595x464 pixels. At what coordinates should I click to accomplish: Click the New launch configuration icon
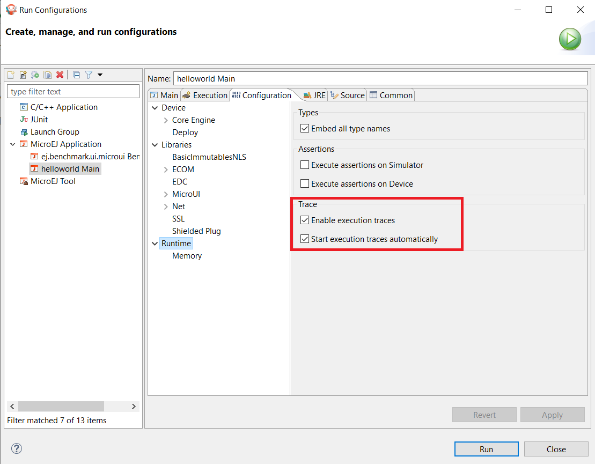click(11, 75)
